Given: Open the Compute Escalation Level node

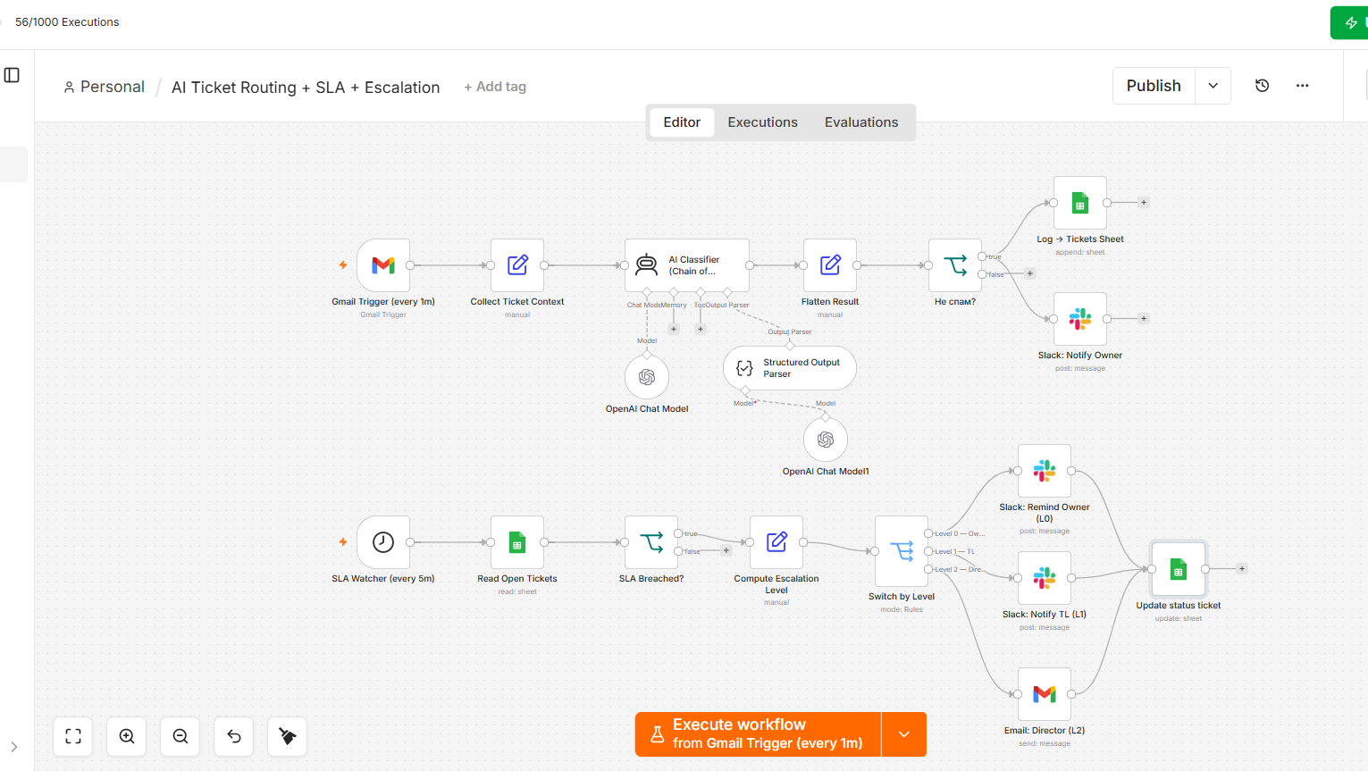Looking at the screenshot, I should (x=776, y=542).
